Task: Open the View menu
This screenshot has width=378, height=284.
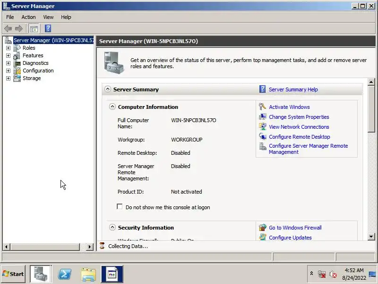Action: point(48,17)
